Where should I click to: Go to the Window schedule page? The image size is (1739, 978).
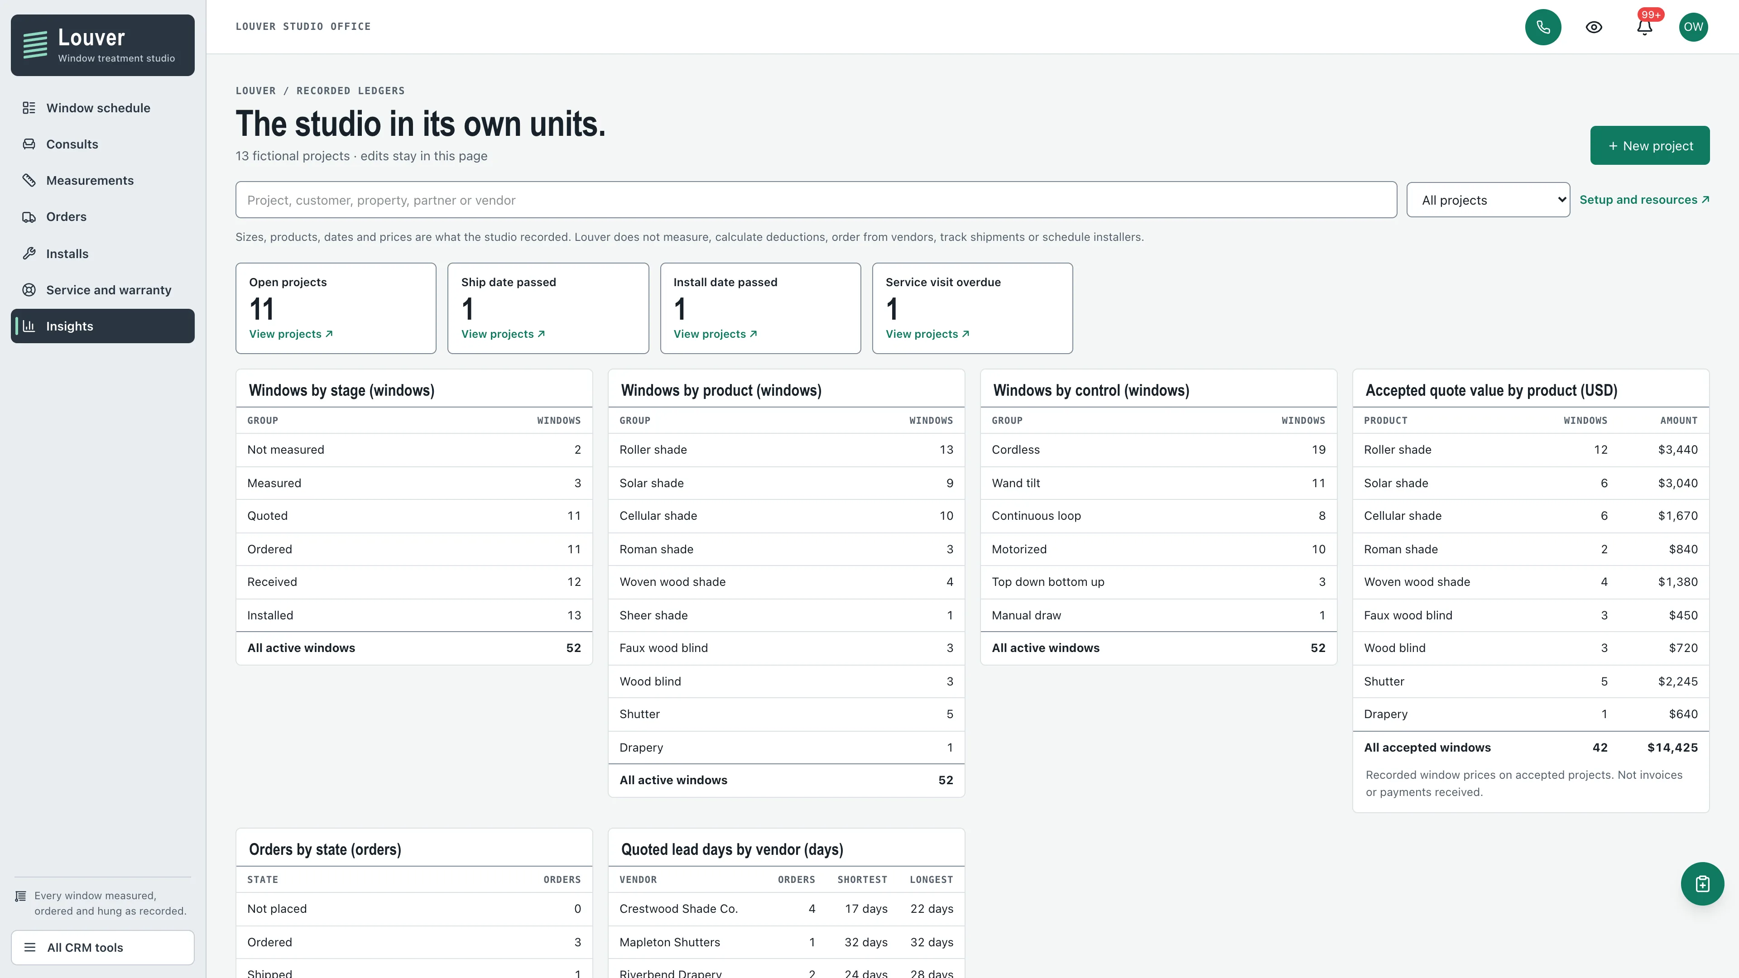point(103,108)
